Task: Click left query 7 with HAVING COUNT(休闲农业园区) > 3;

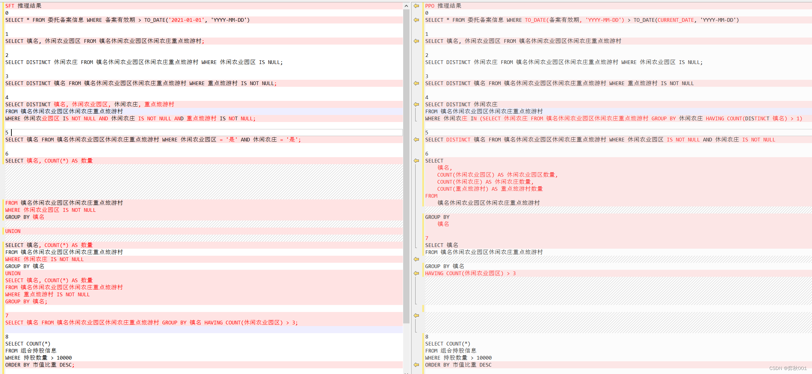Action: pos(151,322)
